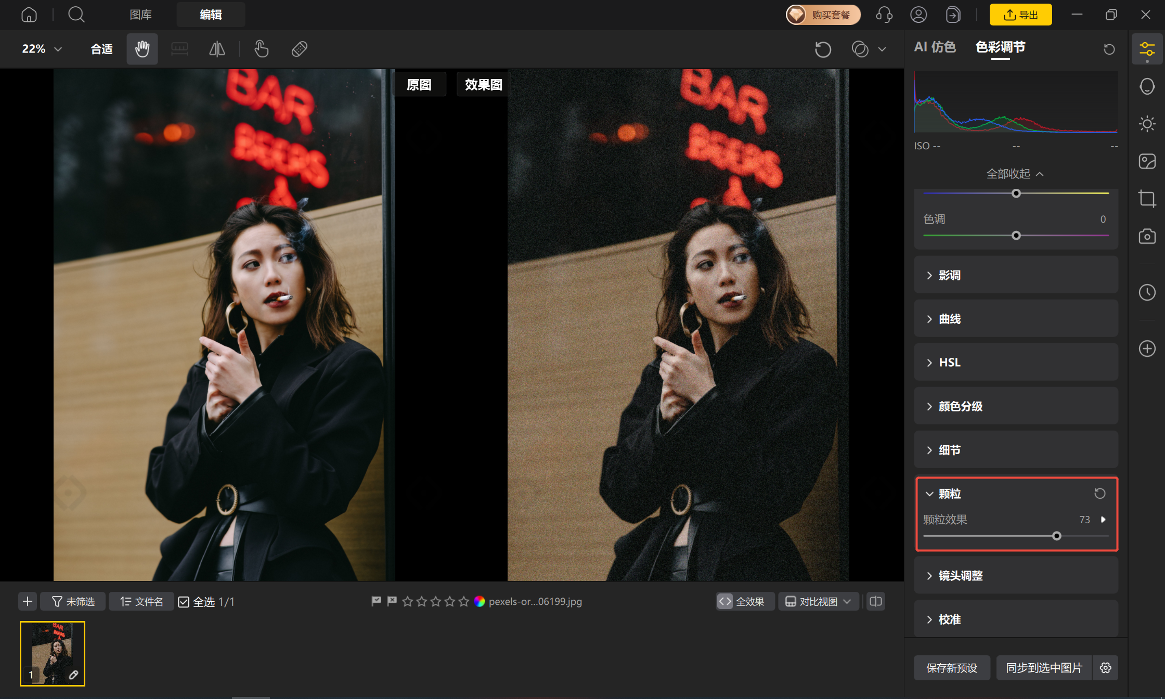Click the 购买套餐 purchase button
This screenshot has height=699, width=1165.
click(823, 15)
